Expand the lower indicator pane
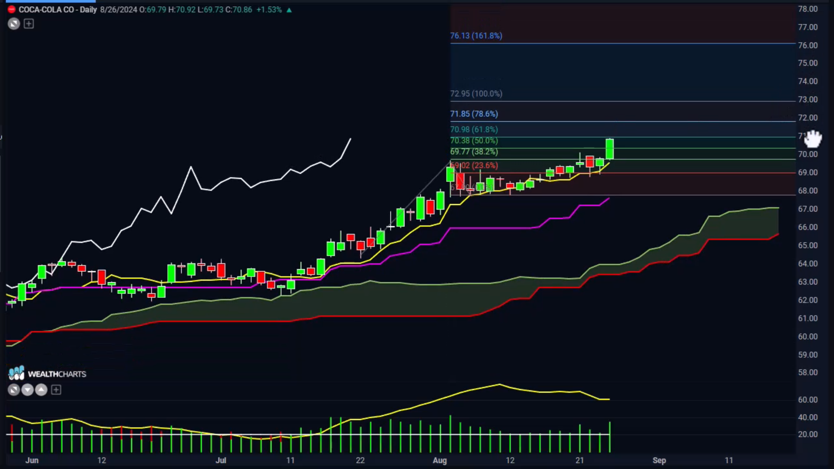834x469 pixels. point(14,390)
